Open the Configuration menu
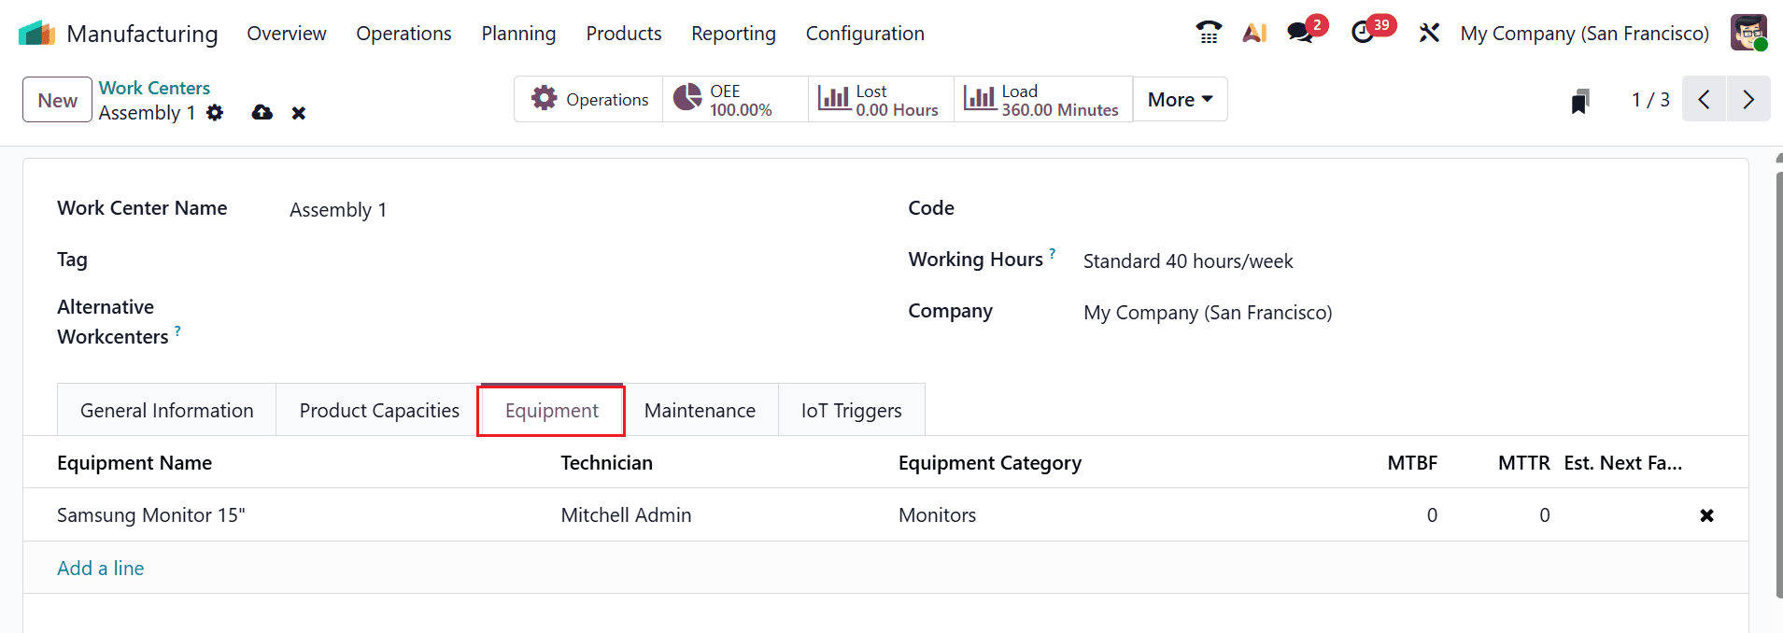The width and height of the screenshot is (1783, 633). pos(865,34)
